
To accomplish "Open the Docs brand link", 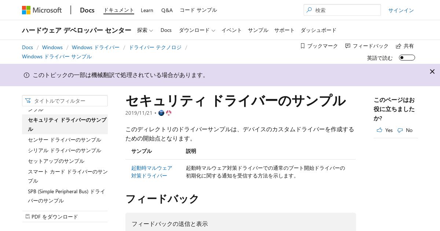I will click(x=87, y=10).
